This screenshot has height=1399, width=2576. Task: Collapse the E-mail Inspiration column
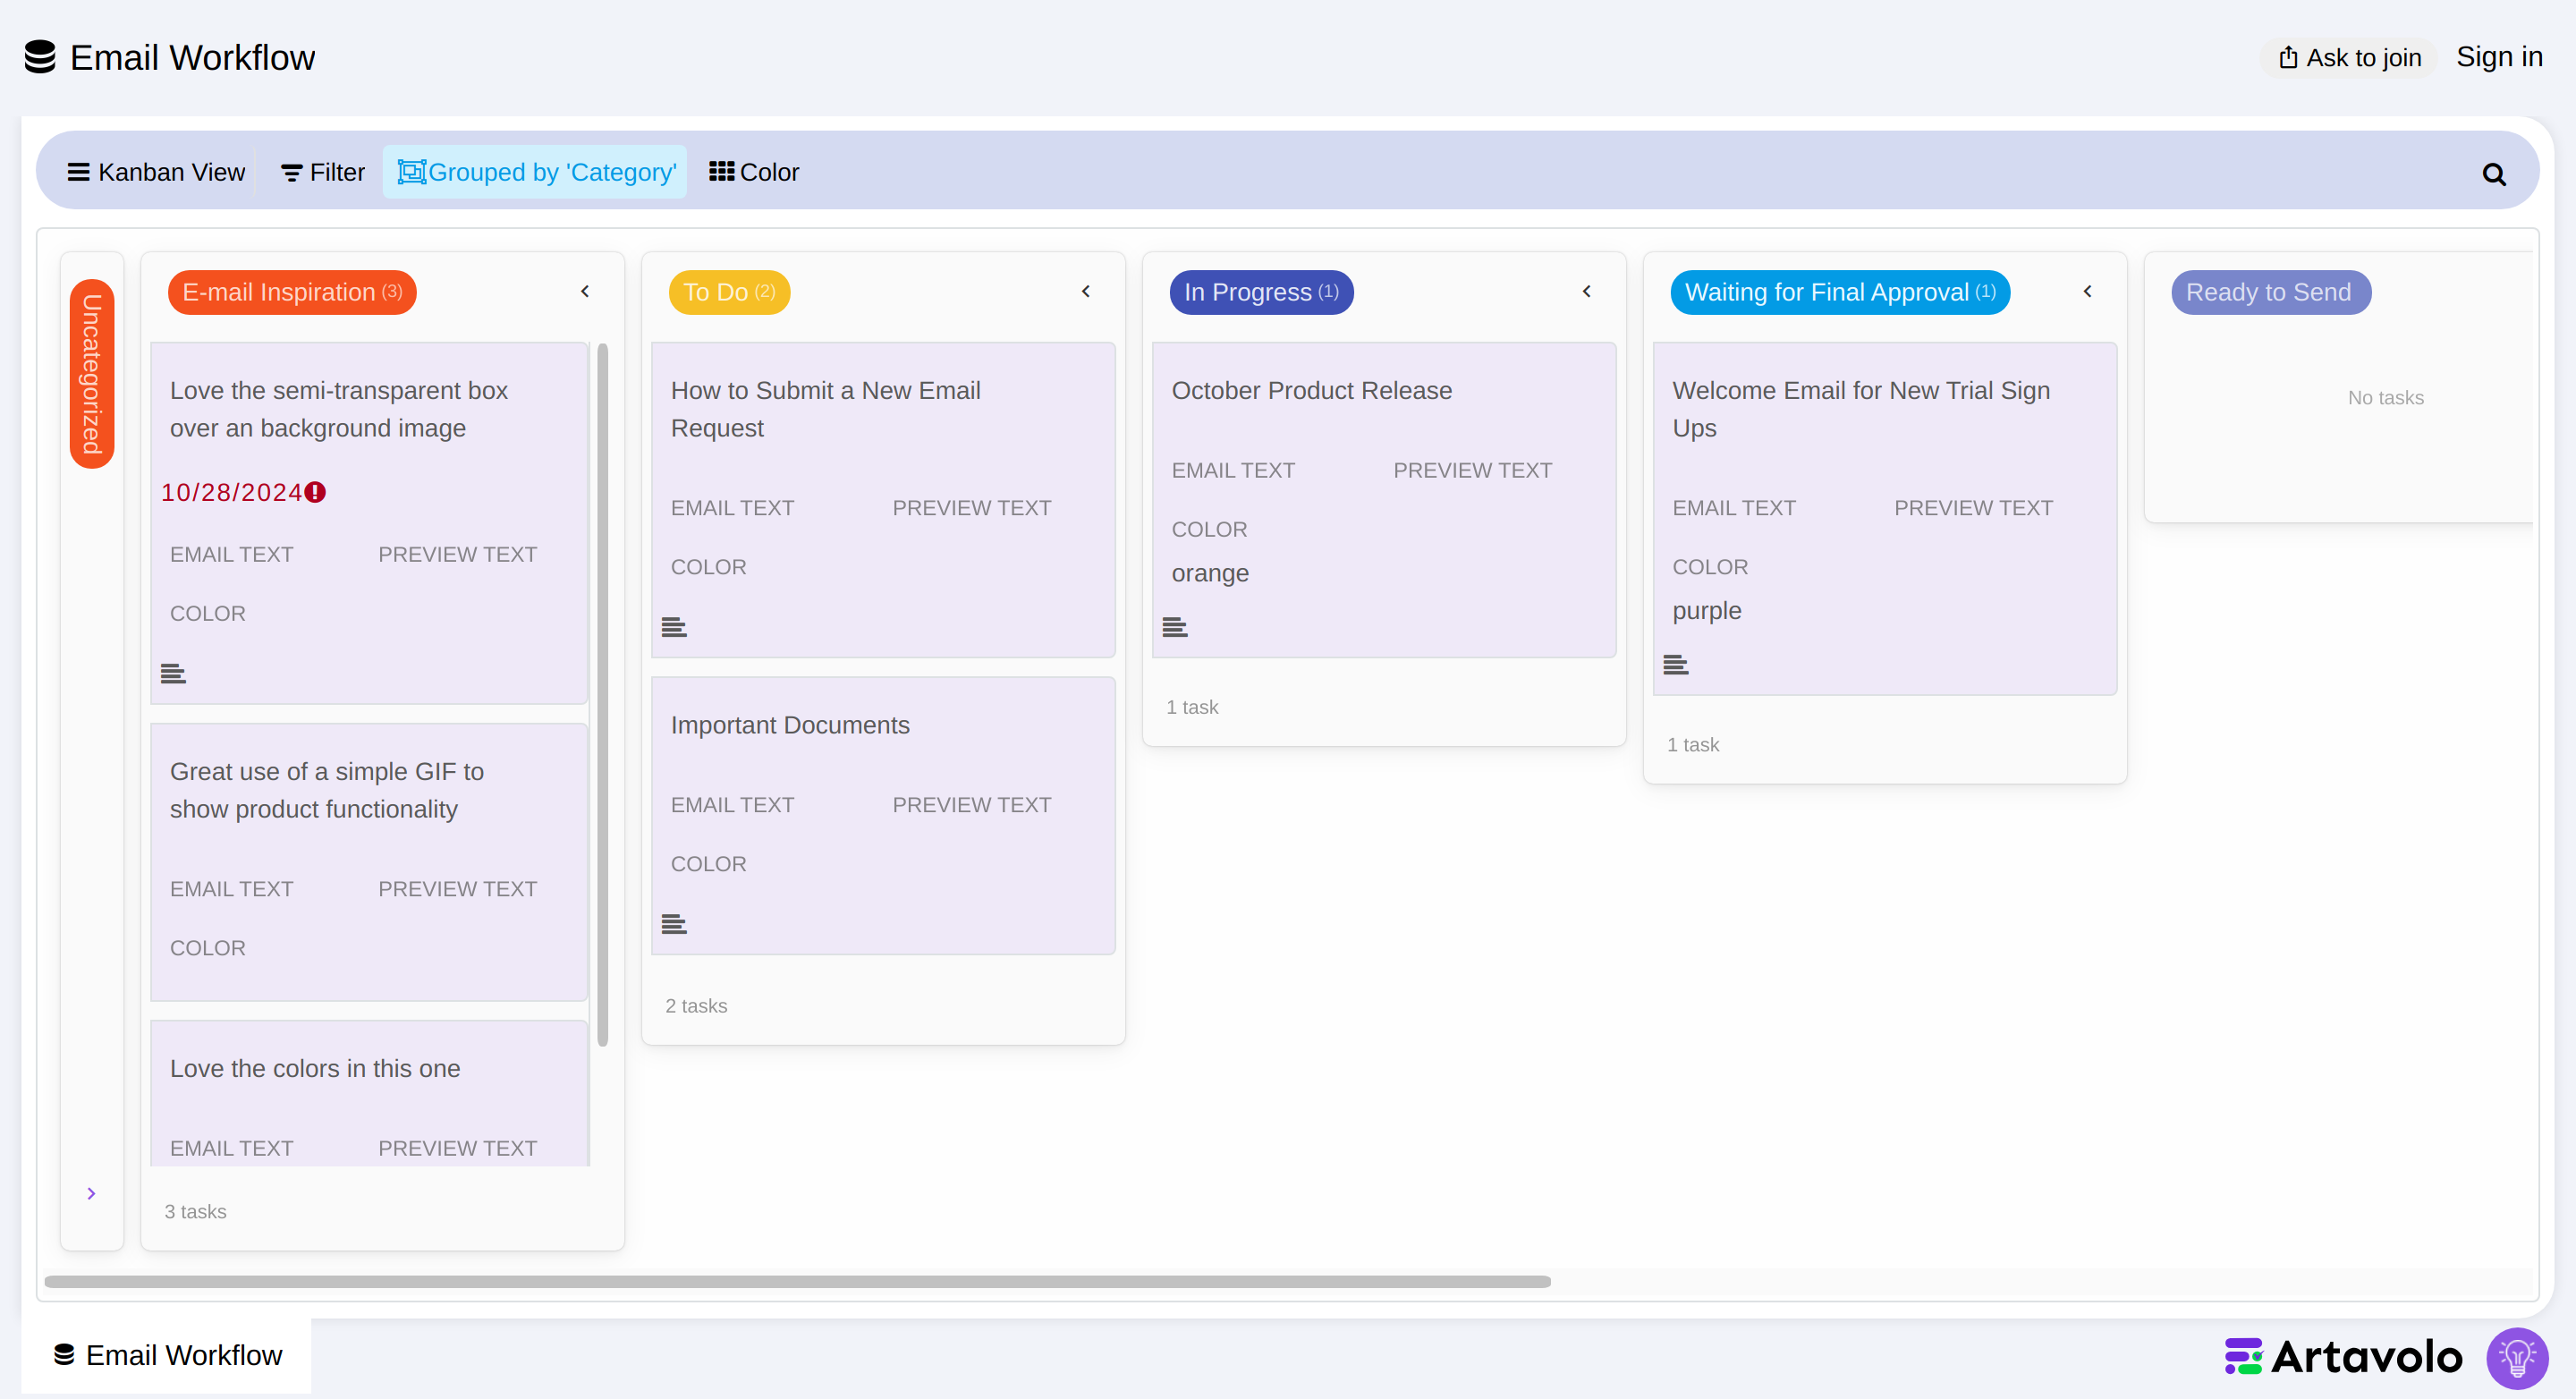click(x=585, y=291)
